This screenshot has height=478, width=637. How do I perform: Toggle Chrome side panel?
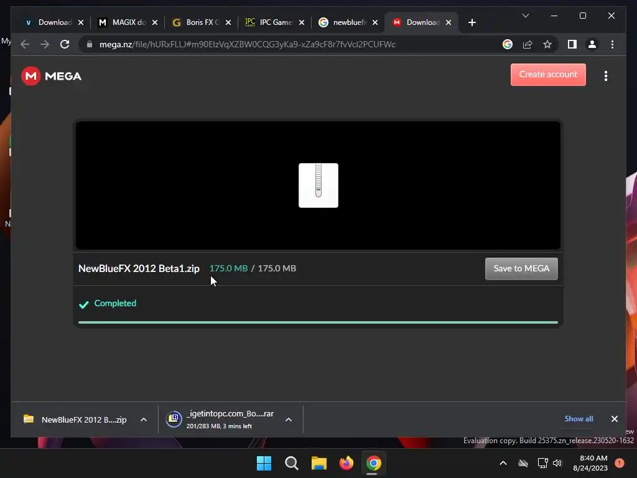tap(572, 44)
